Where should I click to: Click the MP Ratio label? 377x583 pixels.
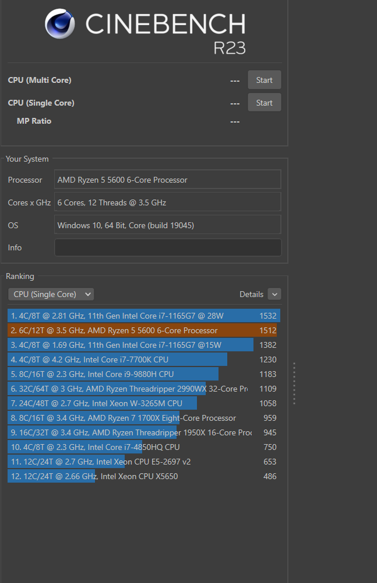[x=34, y=121]
